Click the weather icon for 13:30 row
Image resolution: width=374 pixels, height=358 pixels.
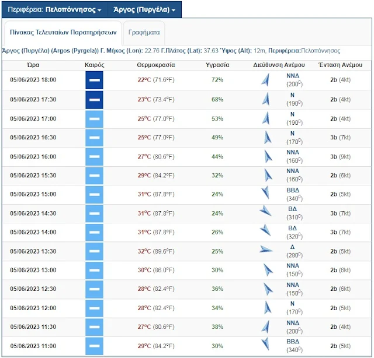click(95, 251)
